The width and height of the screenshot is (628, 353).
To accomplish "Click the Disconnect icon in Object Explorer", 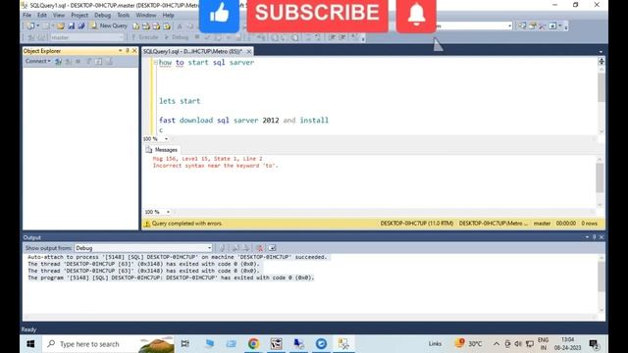I will coord(69,61).
